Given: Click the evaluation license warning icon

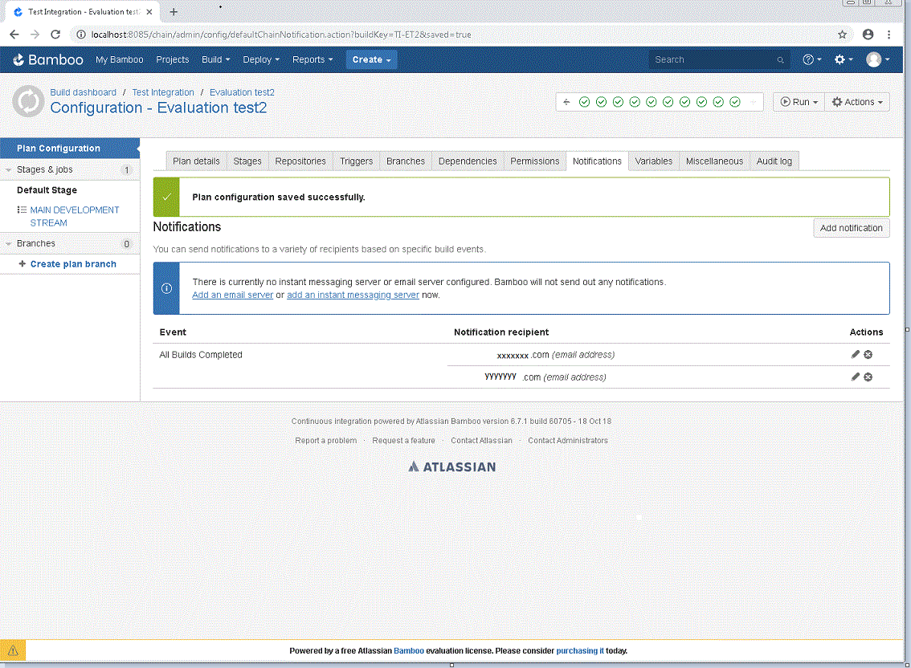Looking at the screenshot, I should 13,650.
